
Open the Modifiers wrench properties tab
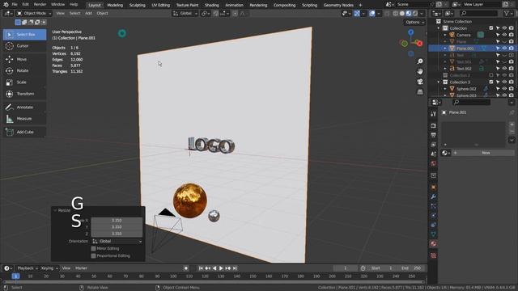(x=434, y=196)
